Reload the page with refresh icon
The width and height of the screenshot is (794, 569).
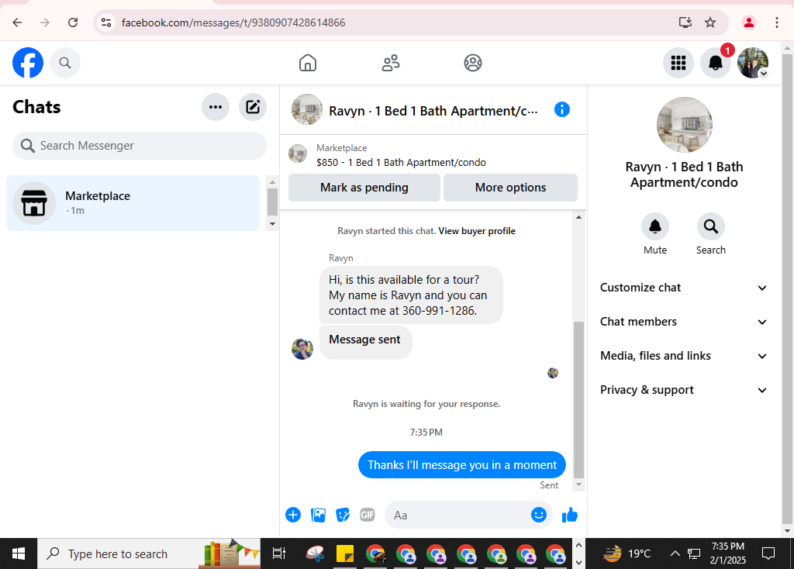pyautogui.click(x=73, y=22)
